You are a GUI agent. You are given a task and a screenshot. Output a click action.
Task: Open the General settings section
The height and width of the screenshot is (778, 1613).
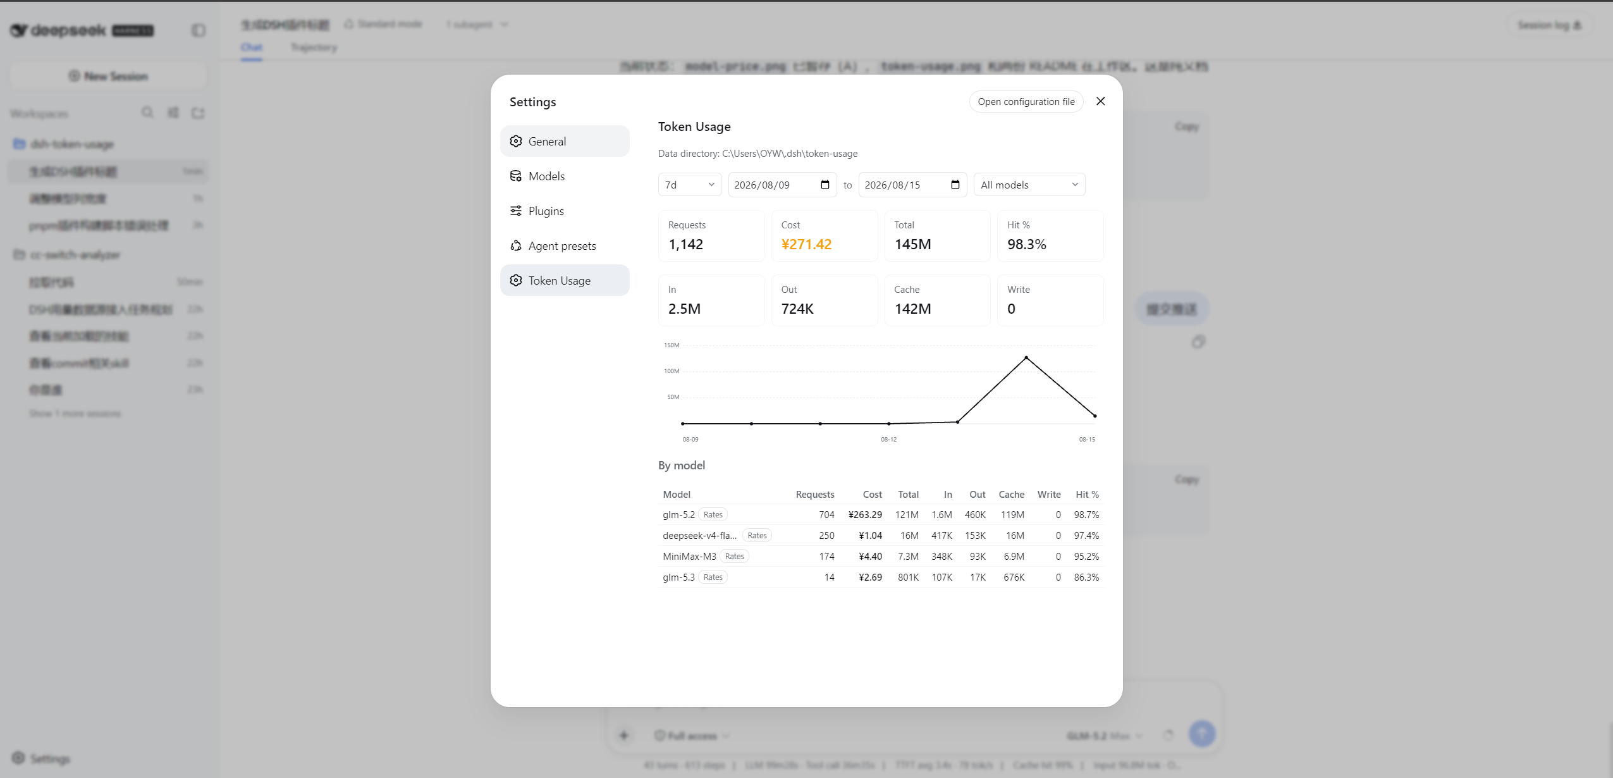pos(565,141)
